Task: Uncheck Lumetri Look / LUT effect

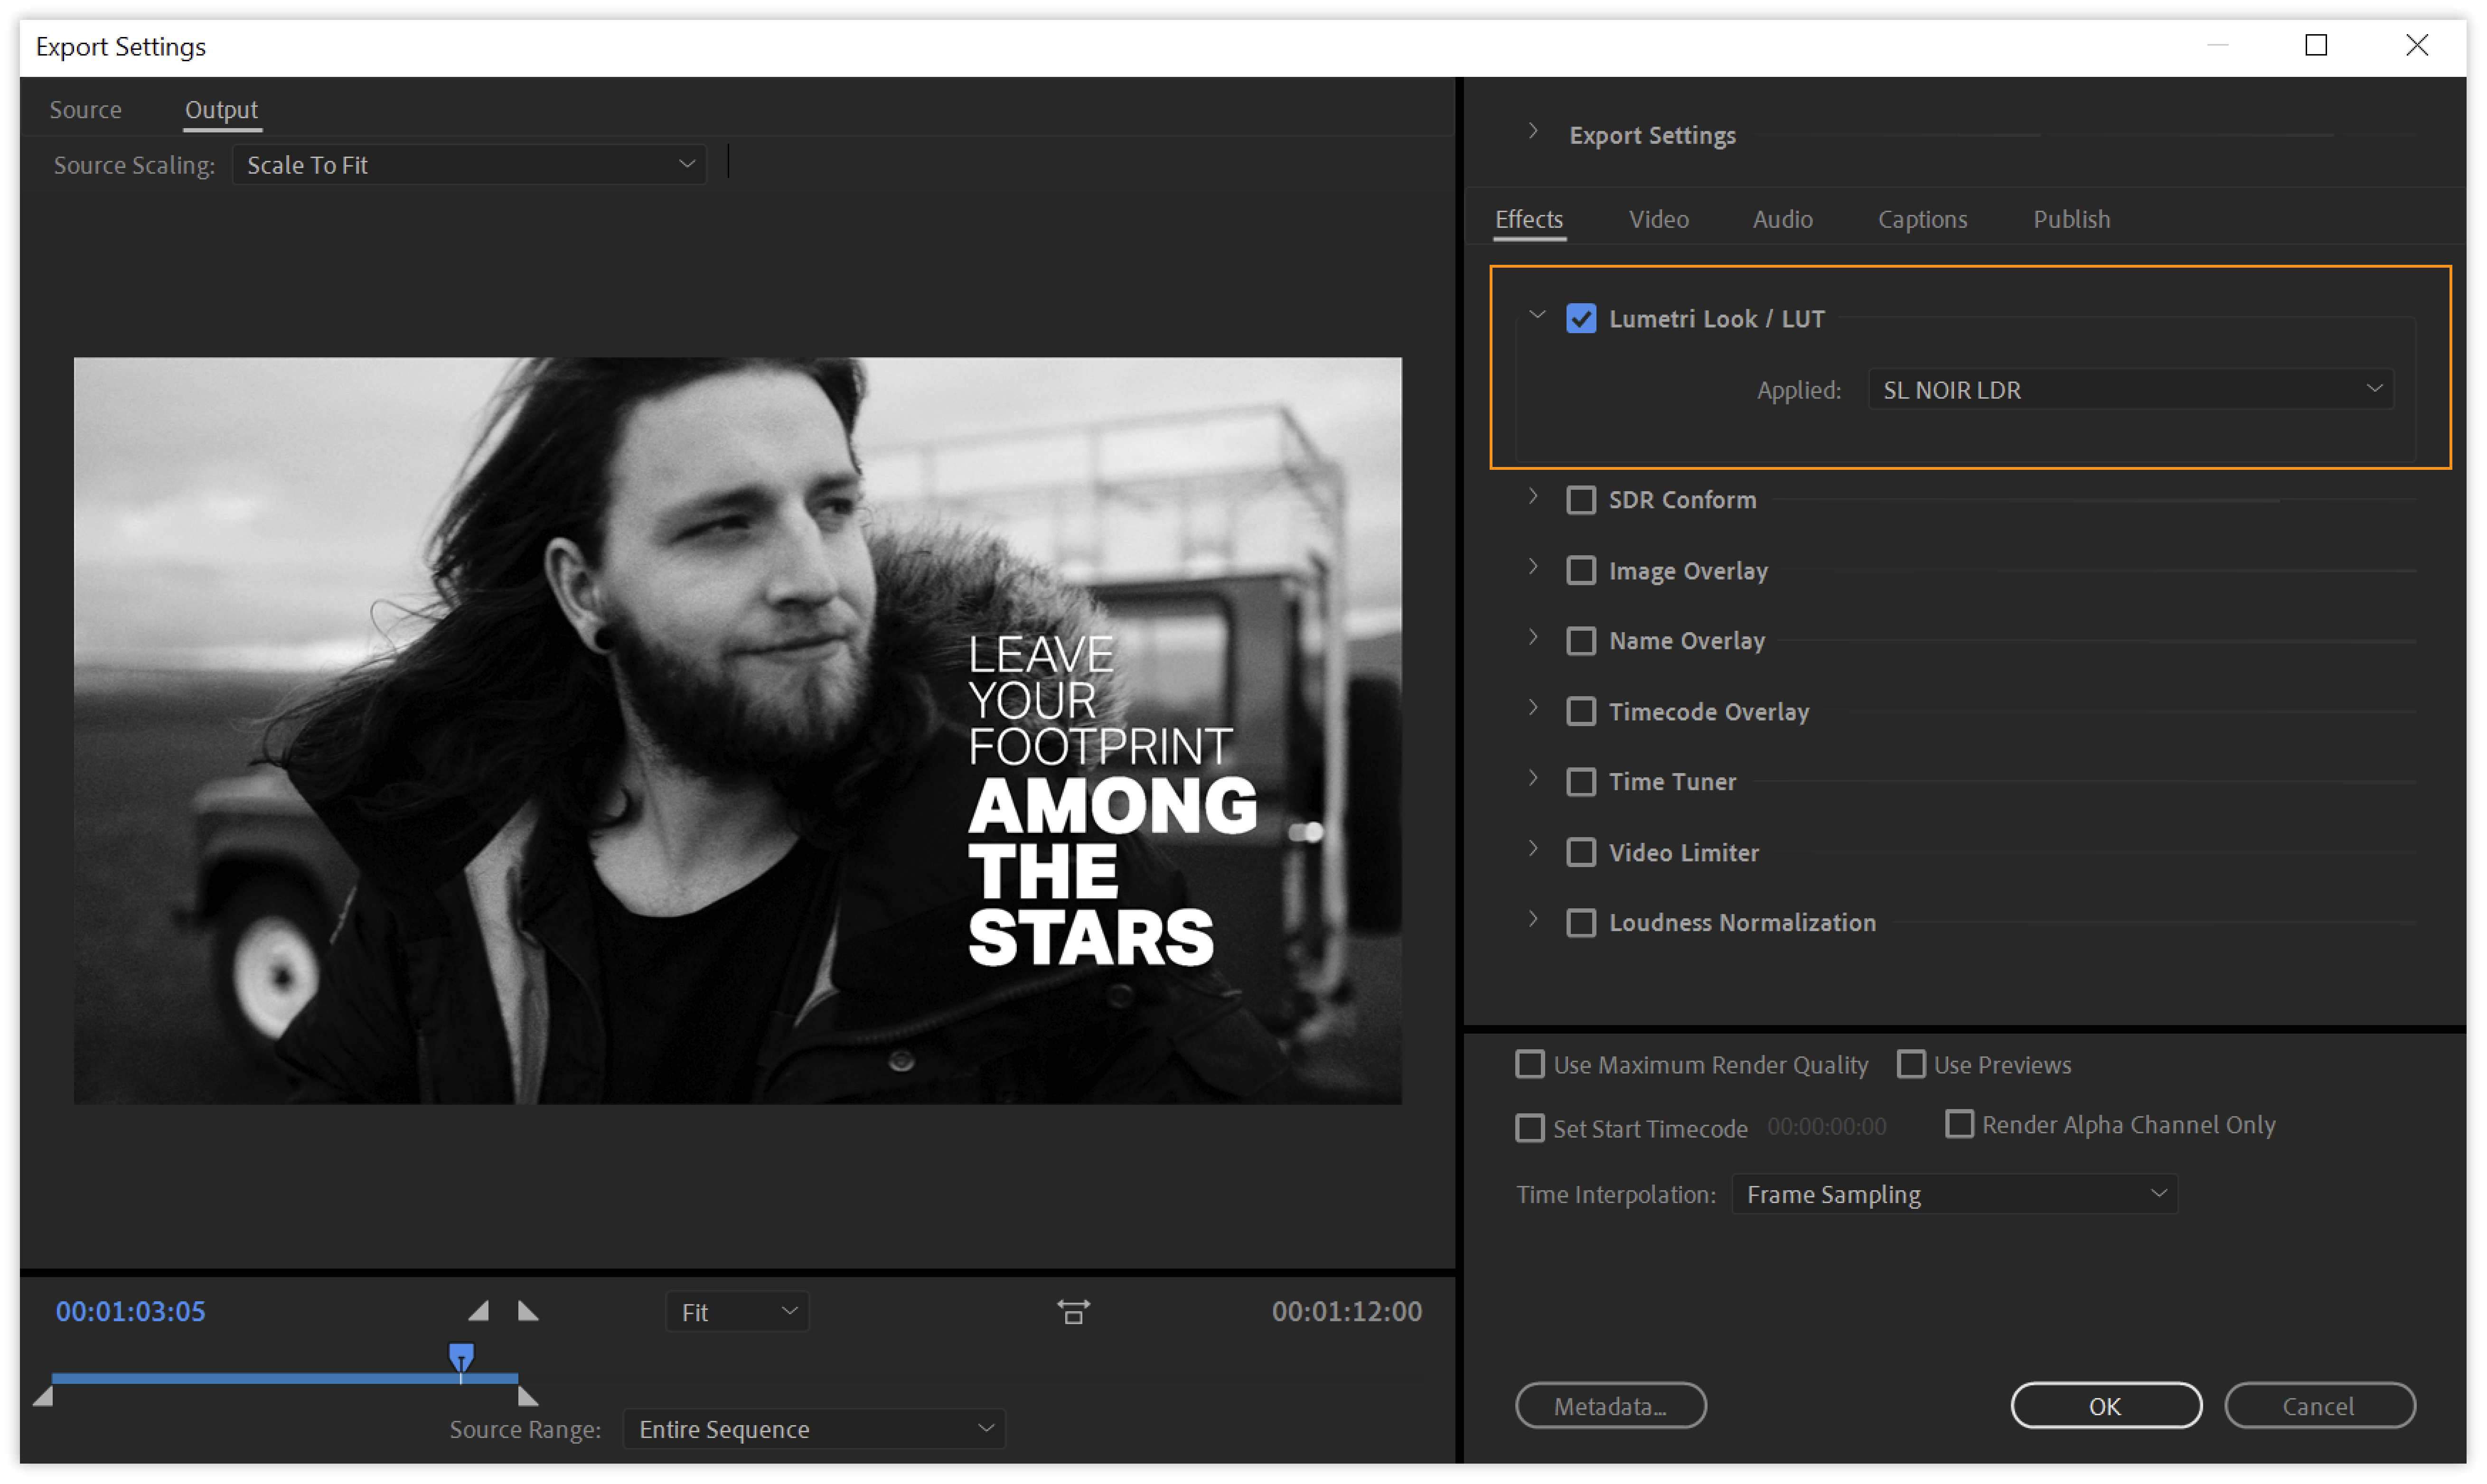Action: tap(1581, 319)
